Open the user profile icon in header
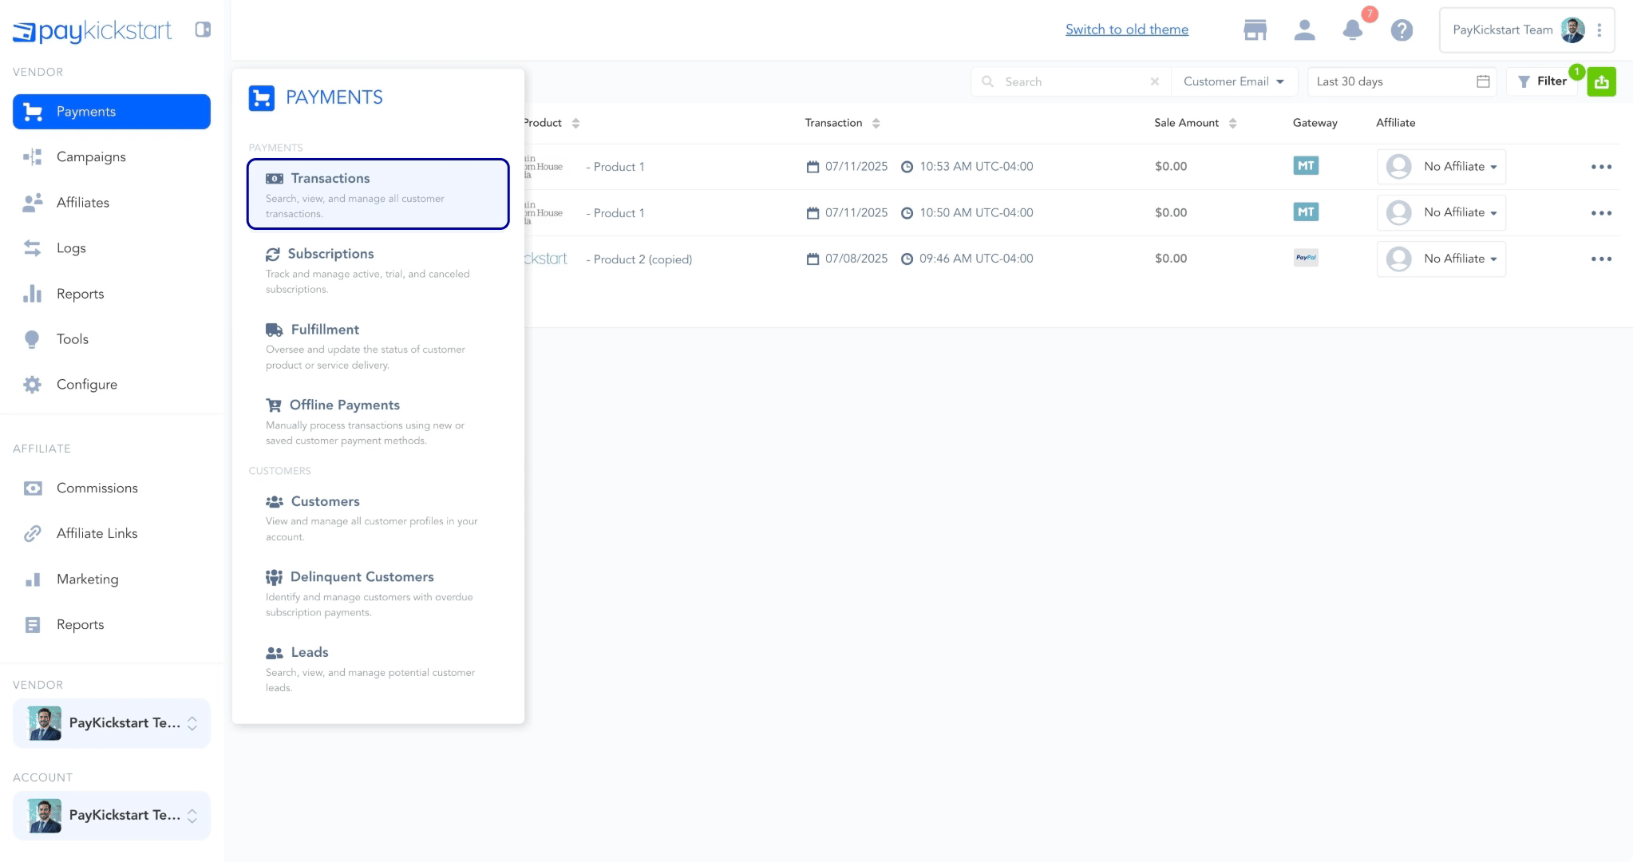The image size is (1633, 862). [x=1304, y=30]
